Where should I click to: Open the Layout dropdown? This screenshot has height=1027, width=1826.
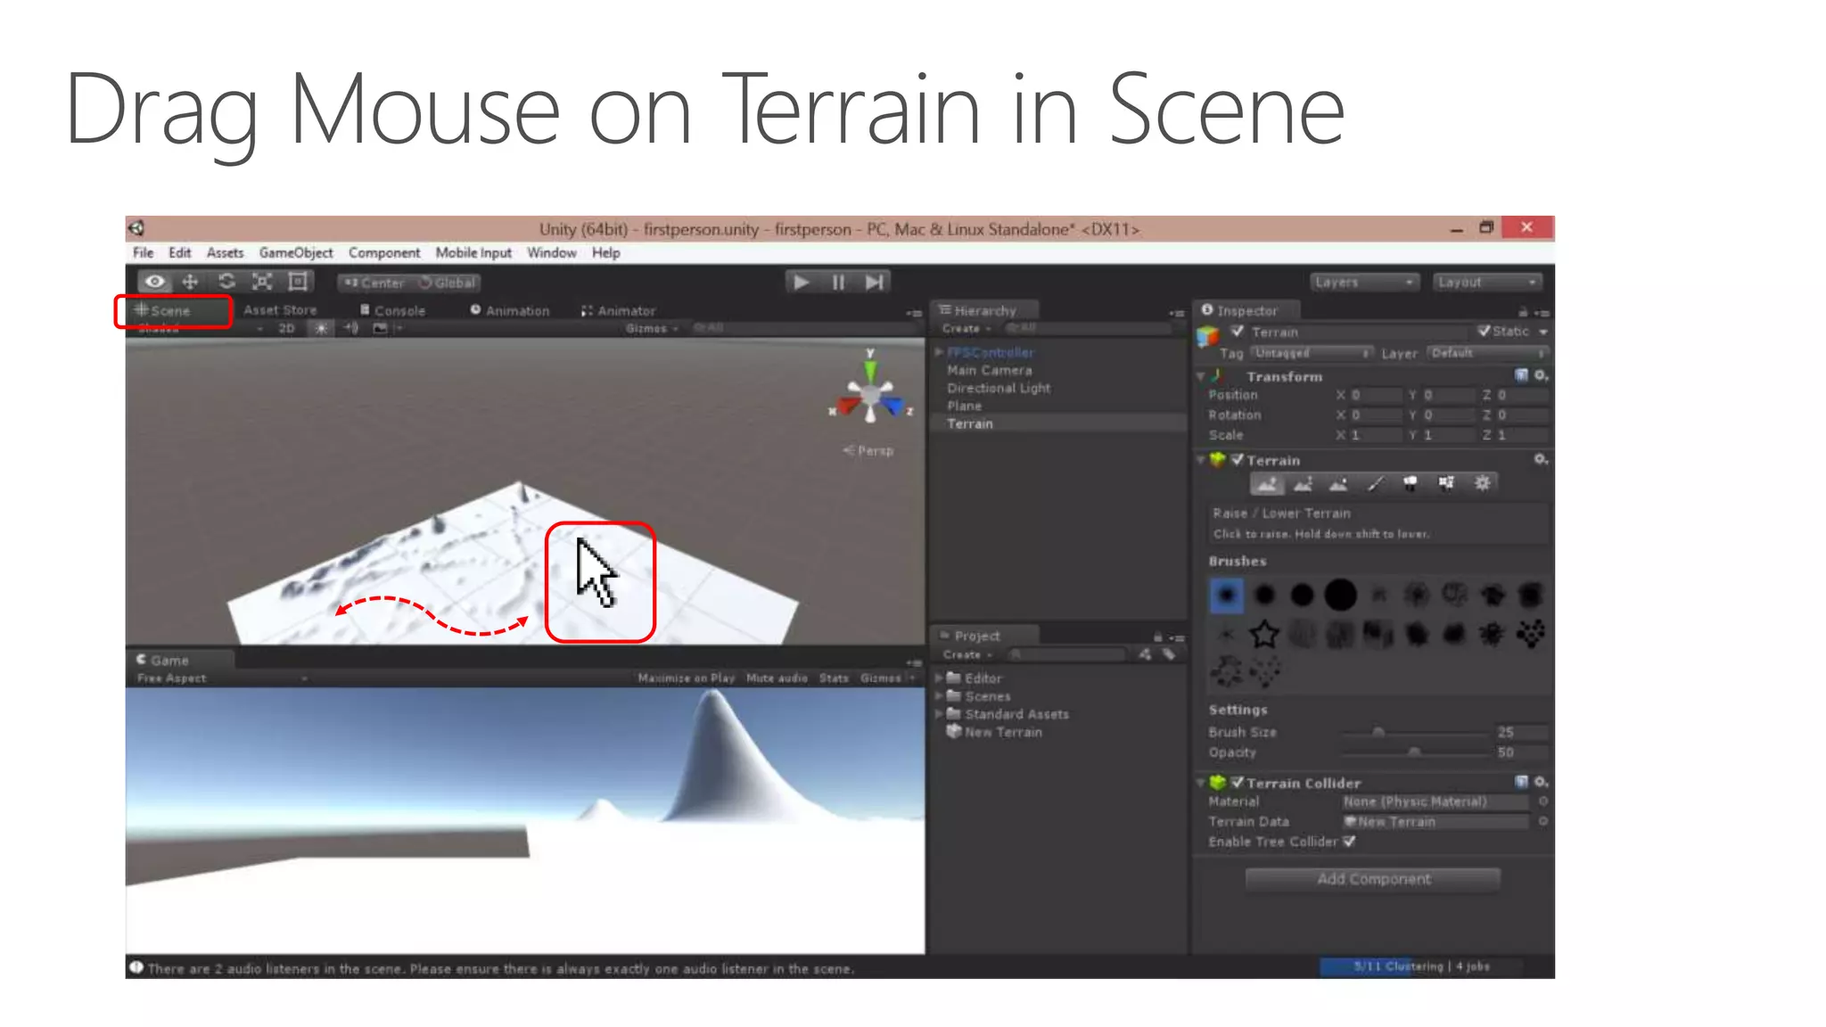tap(1486, 283)
